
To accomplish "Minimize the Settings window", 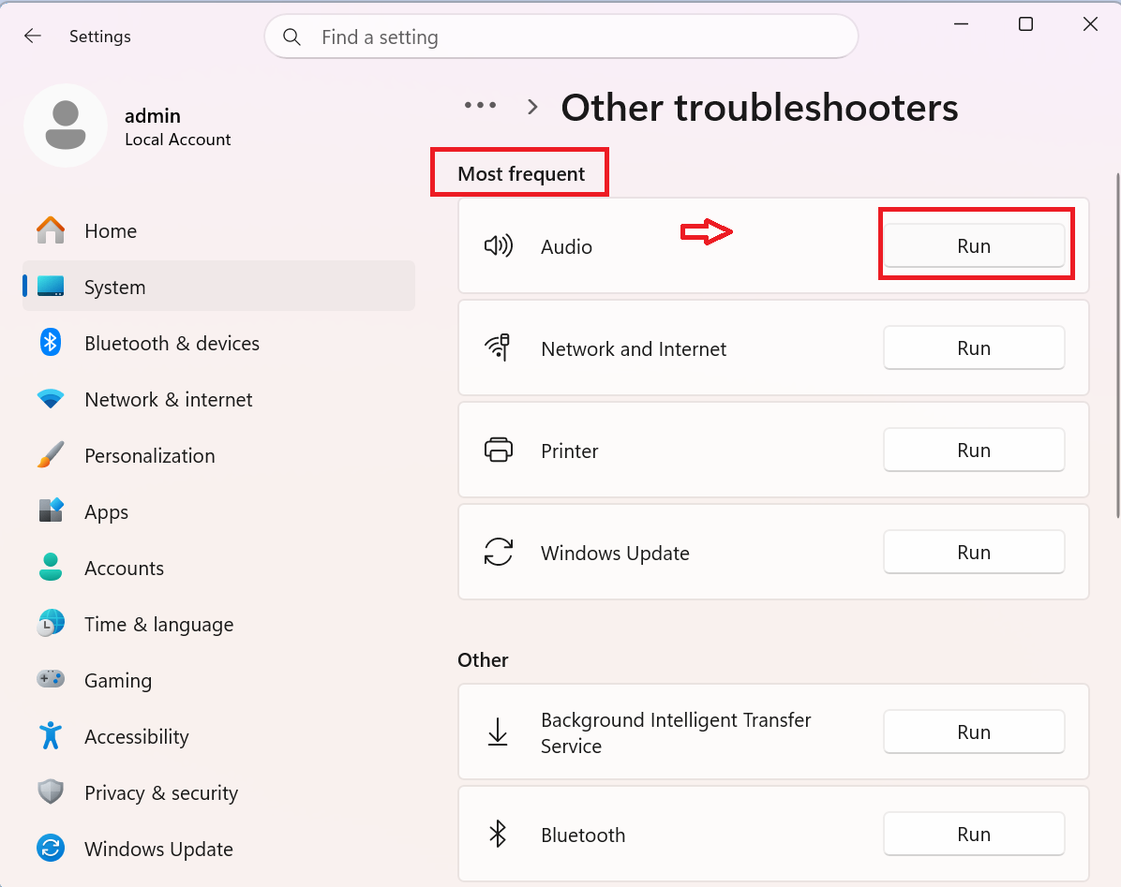I will 961,24.
